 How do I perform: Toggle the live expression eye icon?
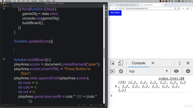pos(176,71)
